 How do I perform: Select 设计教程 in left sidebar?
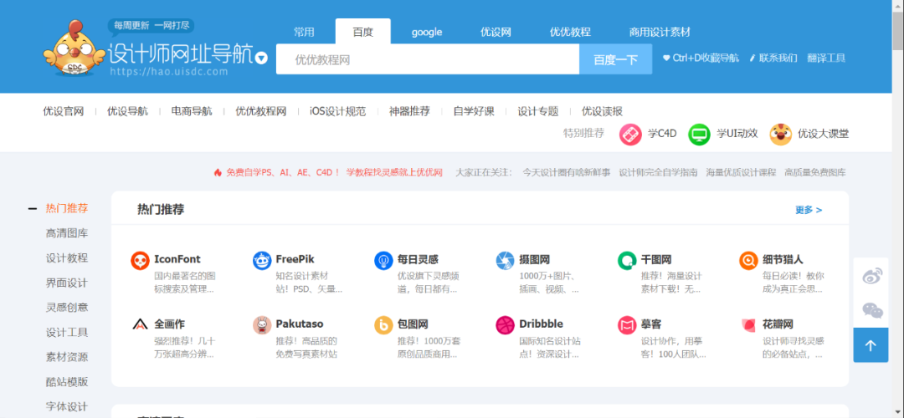click(67, 258)
